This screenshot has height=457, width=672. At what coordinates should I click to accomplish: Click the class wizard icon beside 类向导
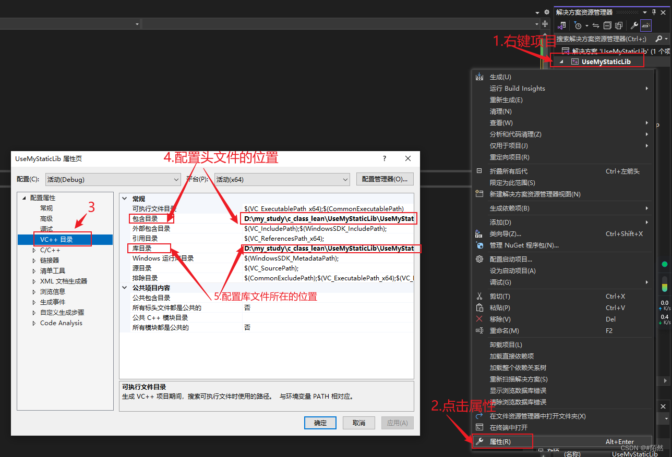coord(479,234)
